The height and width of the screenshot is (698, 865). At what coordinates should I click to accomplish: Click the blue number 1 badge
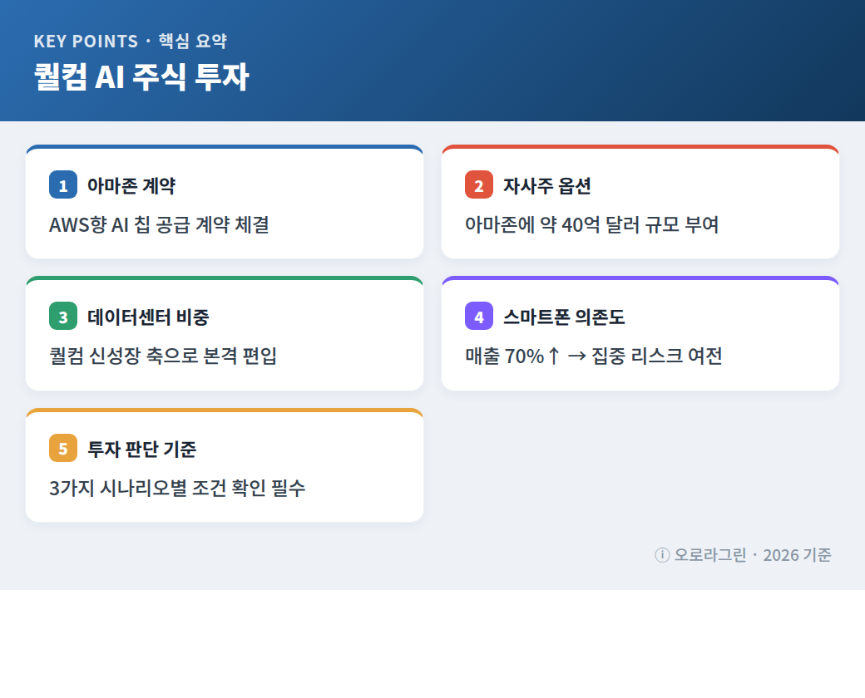[63, 184]
